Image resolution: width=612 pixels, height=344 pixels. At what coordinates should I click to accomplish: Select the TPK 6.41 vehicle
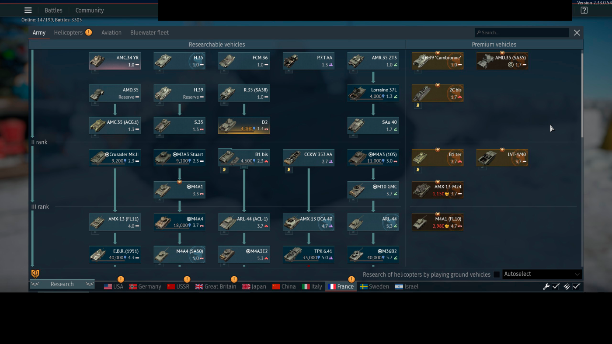309,255
